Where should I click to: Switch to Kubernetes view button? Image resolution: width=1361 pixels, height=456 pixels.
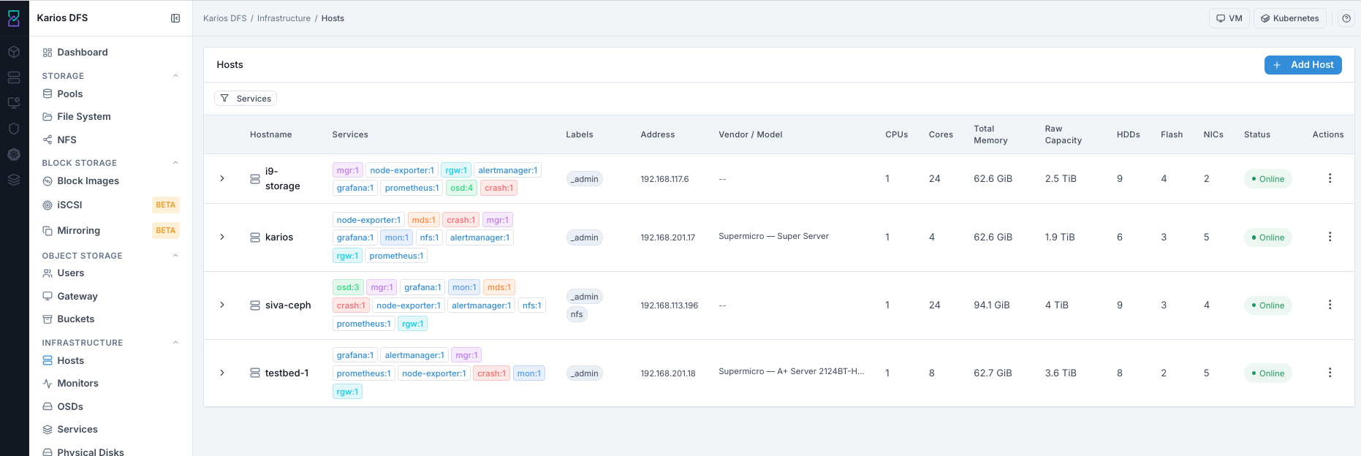[x=1289, y=18]
